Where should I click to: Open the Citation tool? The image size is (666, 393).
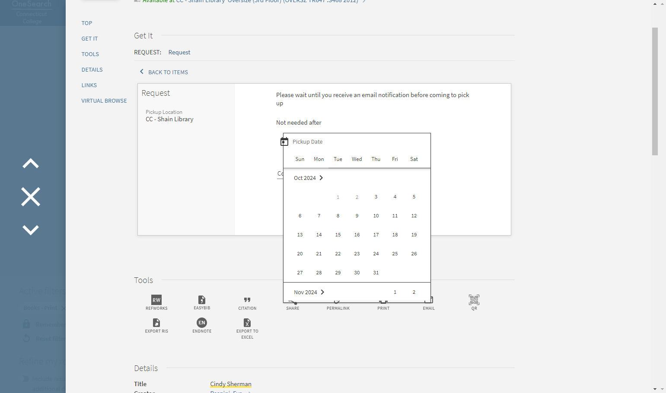click(x=247, y=302)
